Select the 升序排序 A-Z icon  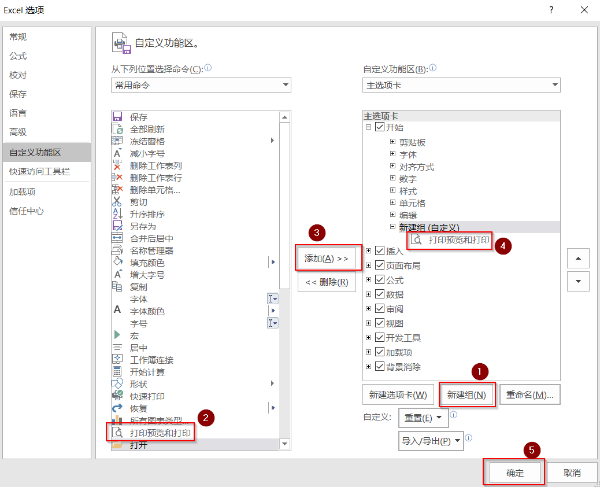coord(117,213)
